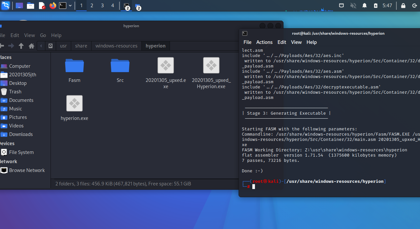Select hyperion path bar segment
The height and width of the screenshot is (229, 420).
coord(156,46)
